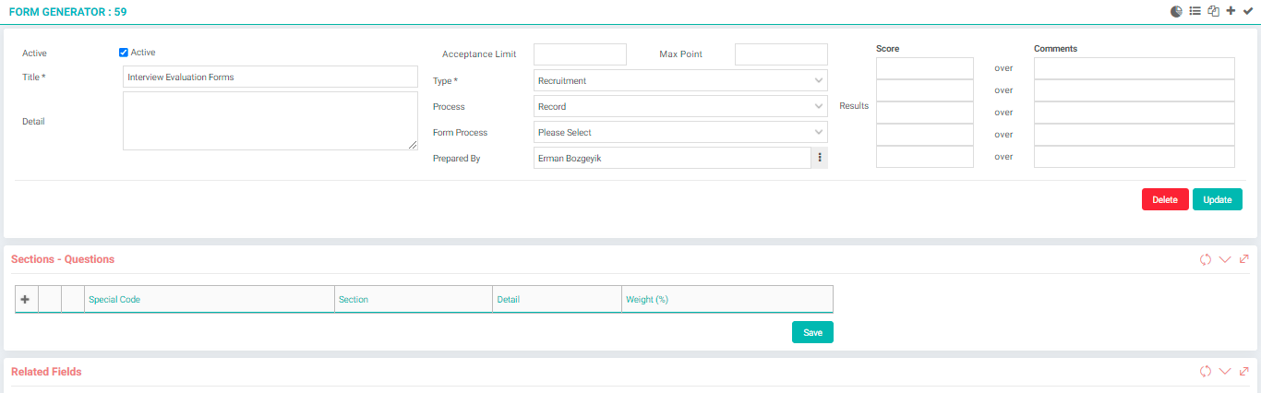Collapse the Related Fields panel
This screenshot has width=1261, height=393.
pyautogui.click(x=1225, y=372)
